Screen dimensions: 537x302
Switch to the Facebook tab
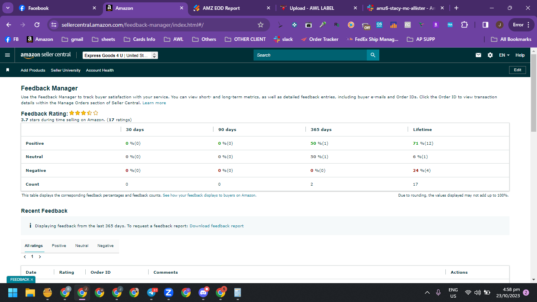(58, 8)
